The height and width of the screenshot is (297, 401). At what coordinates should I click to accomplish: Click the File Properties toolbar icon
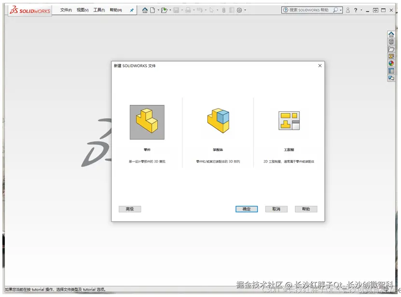click(x=232, y=10)
